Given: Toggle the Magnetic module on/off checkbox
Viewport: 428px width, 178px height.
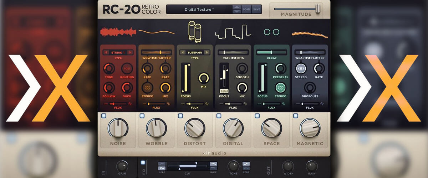Looking at the screenshot, I should click(x=296, y=116).
